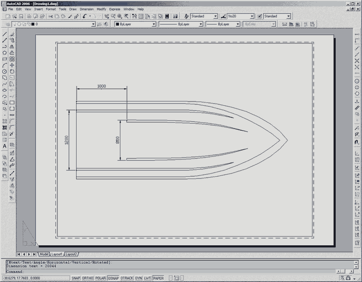Viewport: 362px width, 282px height.
Task: Expand the Tto20 dimension style dropdown
Action: (x=252, y=16)
